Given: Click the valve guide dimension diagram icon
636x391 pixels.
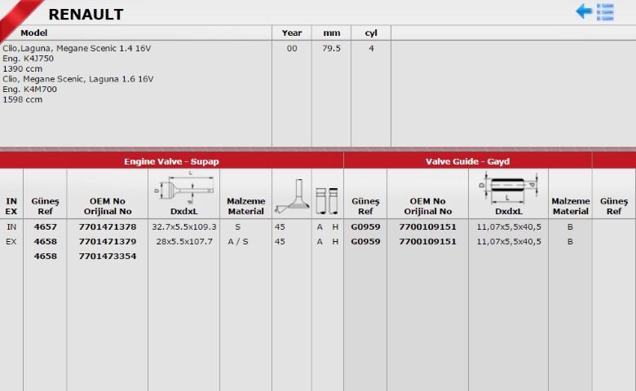Looking at the screenshot, I should [x=508, y=187].
